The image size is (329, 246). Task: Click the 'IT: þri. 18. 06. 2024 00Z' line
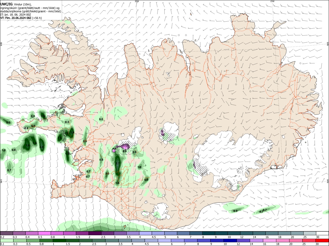click(x=16, y=15)
